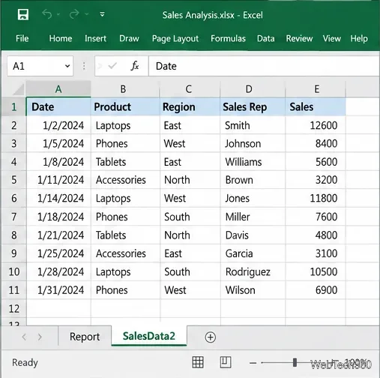Image resolution: width=380 pixels, height=378 pixels.
Task: Click the formula bar Enter checkmark
Action: pyautogui.click(x=112, y=66)
